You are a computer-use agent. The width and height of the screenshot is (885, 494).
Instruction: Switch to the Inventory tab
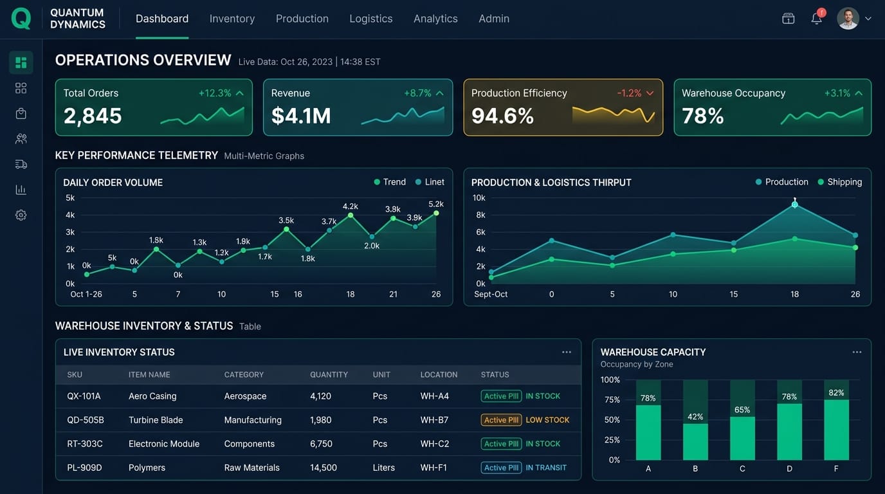pyautogui.click(x=232, y=19)
